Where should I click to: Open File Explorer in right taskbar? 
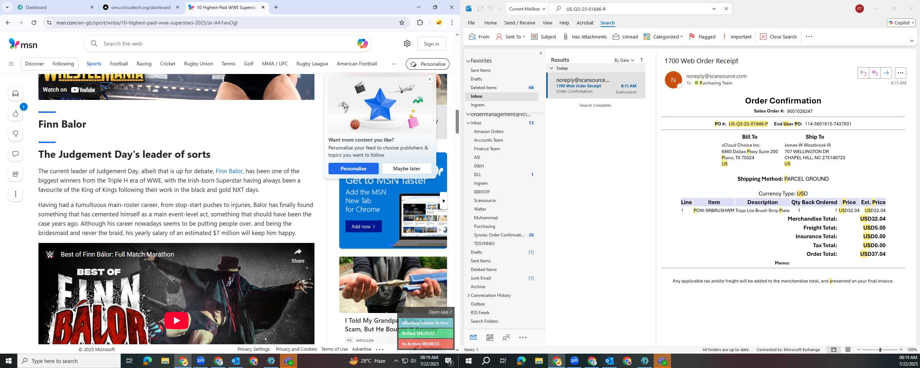[x=538, y=361]
